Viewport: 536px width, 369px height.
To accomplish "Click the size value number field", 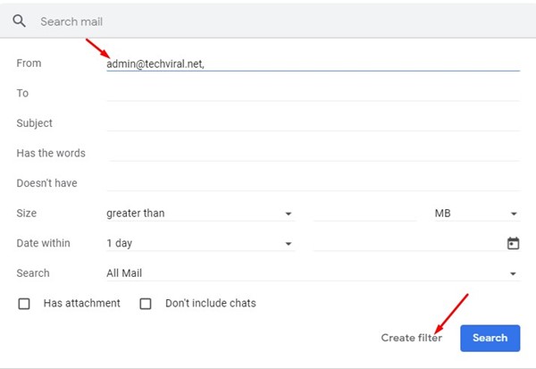I will coord(364,214).
